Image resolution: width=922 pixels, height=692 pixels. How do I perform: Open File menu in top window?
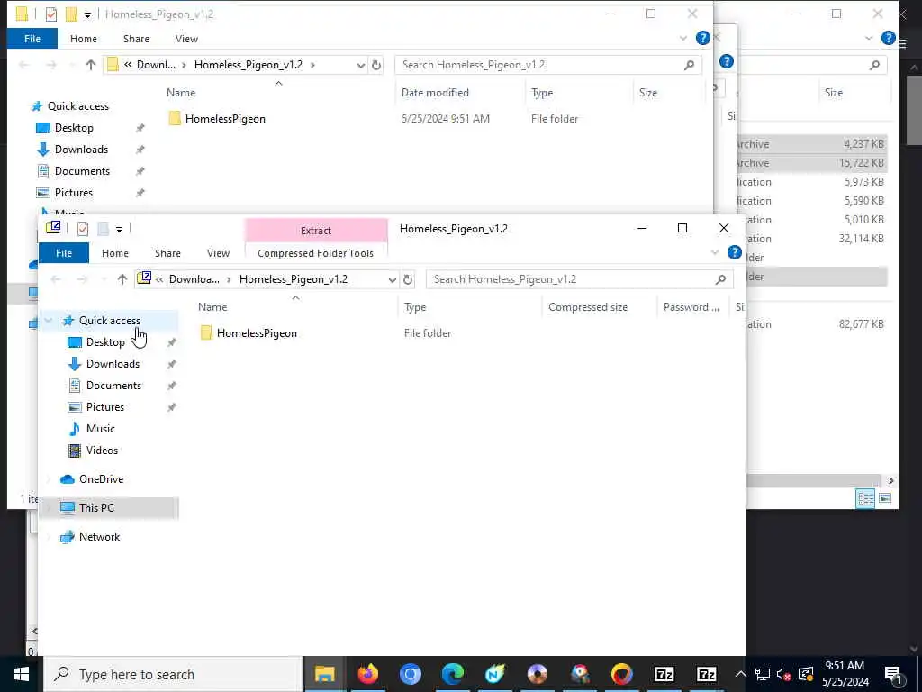pyautogui.click(x=32, y=39)
